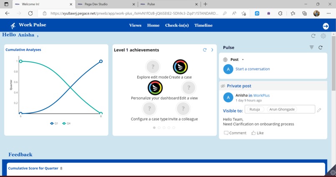Click browser back arrow

7,13
